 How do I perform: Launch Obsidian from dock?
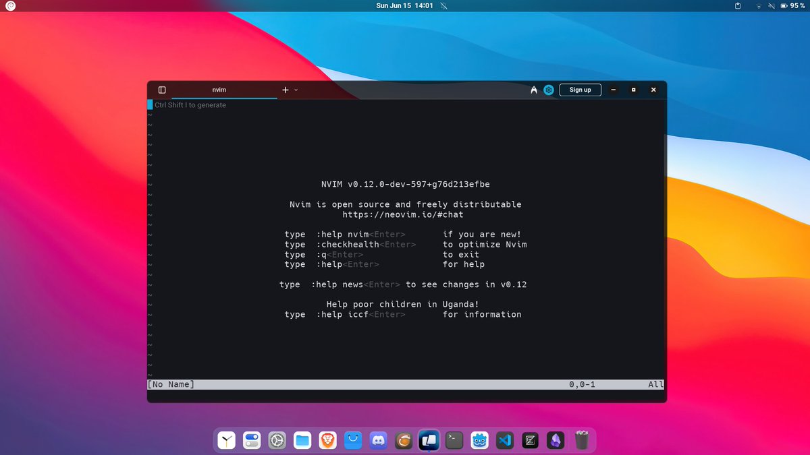(x=556, y=440)
